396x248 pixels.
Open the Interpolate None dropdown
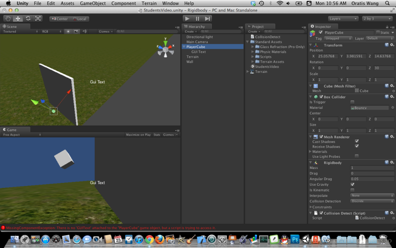(x=372, y=196)
